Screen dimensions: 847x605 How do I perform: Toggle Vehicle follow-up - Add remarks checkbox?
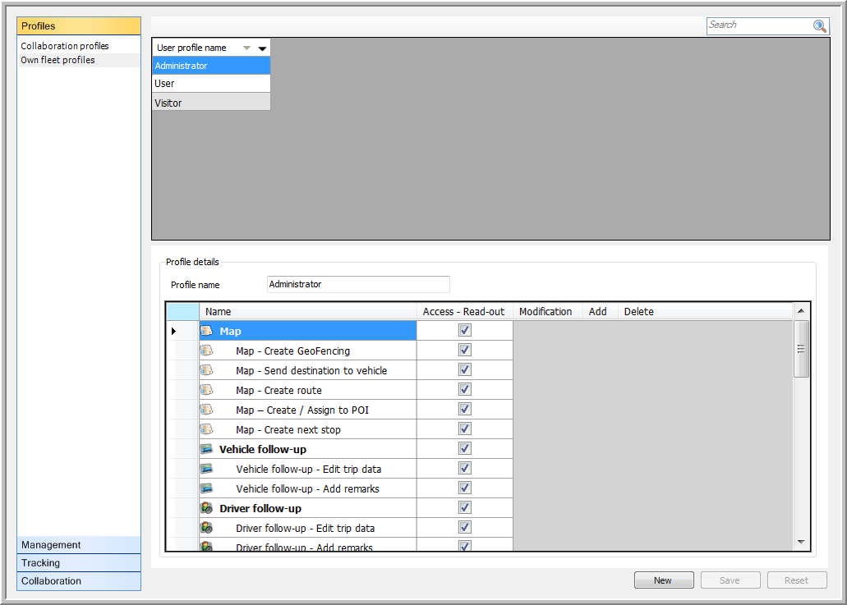coord(465,488)
